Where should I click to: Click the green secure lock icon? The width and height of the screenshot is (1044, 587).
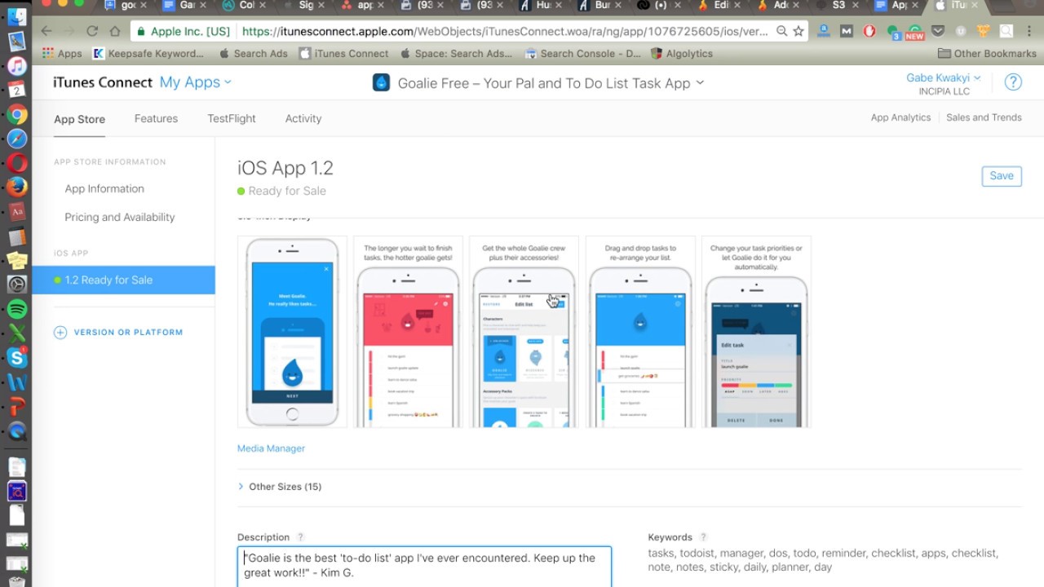[x=142, y=32]
